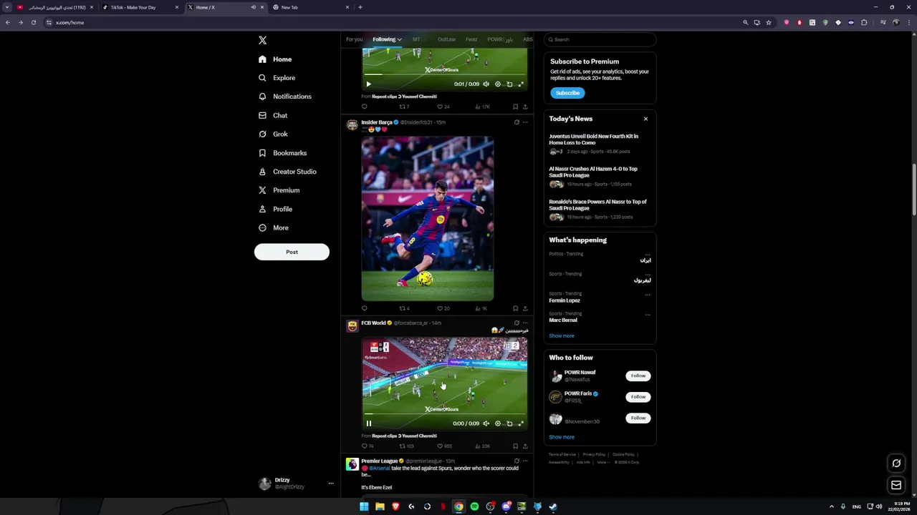
Task: Open more options on Premier League post
Action: 525,461
